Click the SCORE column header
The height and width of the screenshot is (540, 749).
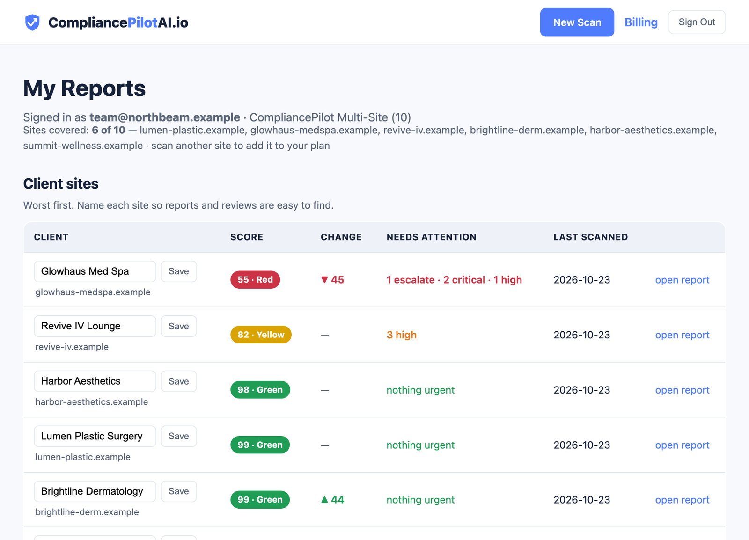247,237
